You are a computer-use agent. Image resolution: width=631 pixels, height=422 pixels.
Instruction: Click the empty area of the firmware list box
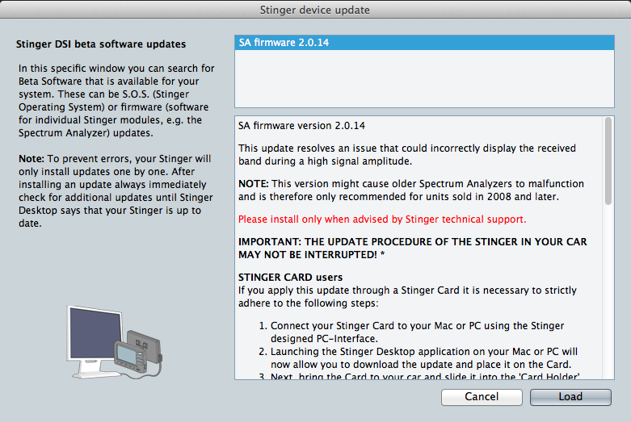click(424, 78)
